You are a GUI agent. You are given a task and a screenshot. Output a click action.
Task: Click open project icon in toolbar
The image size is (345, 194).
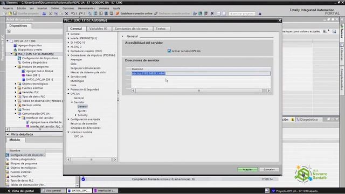click(10, 13)
